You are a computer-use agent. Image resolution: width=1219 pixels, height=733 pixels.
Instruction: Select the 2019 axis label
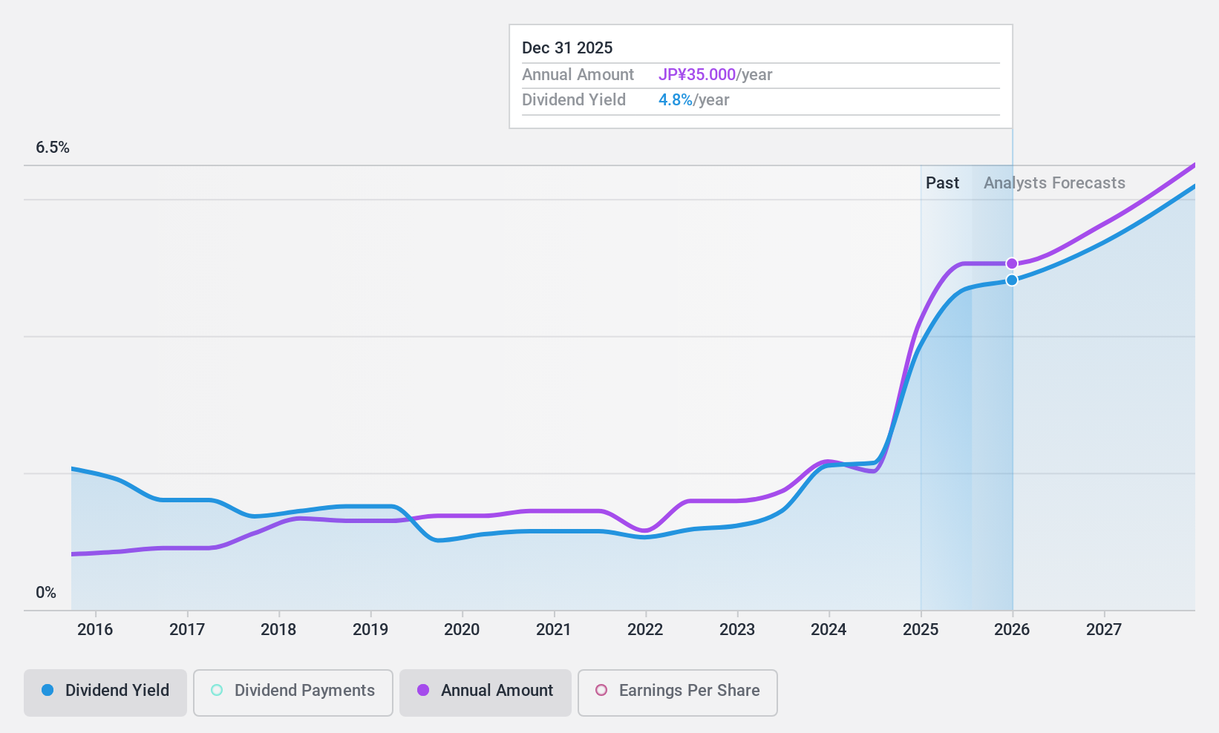point(370,630)
